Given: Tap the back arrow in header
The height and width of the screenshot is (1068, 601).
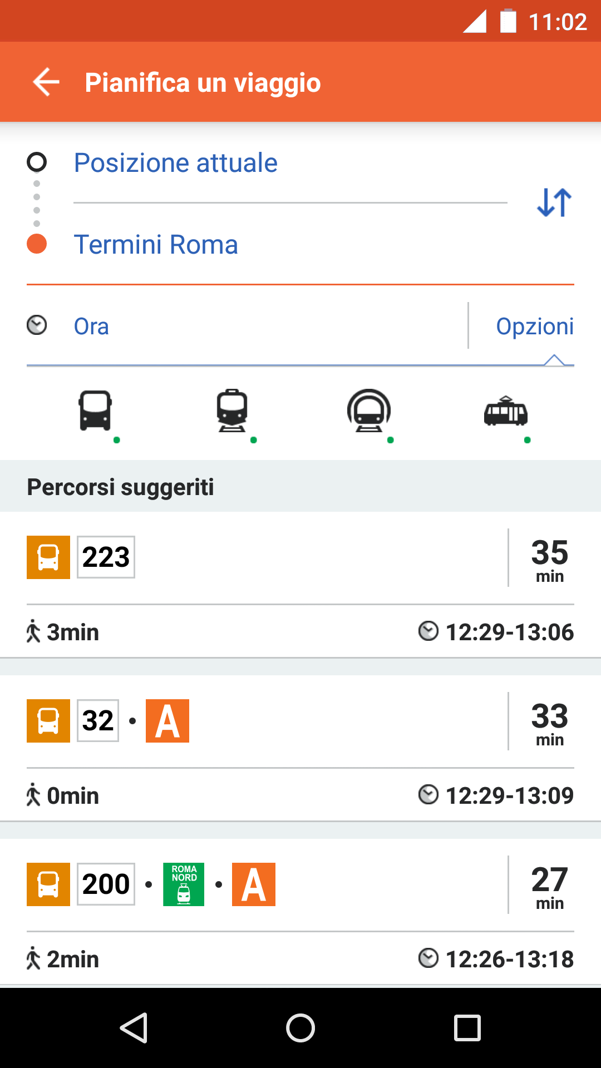Looking at the screenshot, I should (x=46, y=82).
